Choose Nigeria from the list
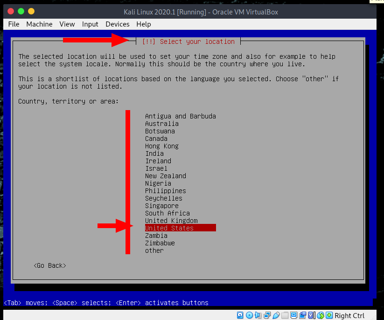The height and width of the screenshot is (320, 384). pyautogui.click(x=158, y=183)
